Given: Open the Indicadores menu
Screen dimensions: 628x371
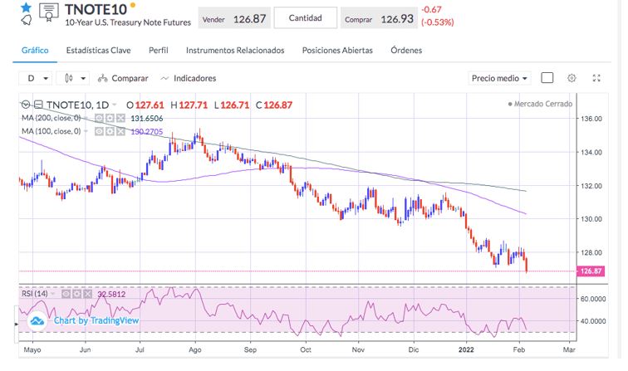Looking at the screenshot, I should pyautogui.click(x=189, y=79).
